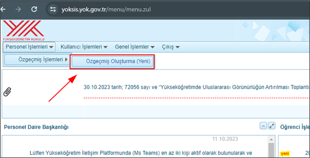Reload the page with browser refresh icon
The image size is (310, 158).
coord(34,9)
